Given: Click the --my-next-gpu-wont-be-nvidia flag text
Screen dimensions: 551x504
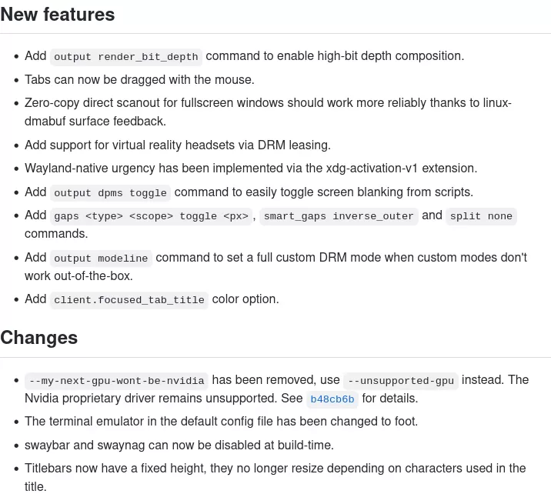Looking at the screenshot, I should 116,381.
